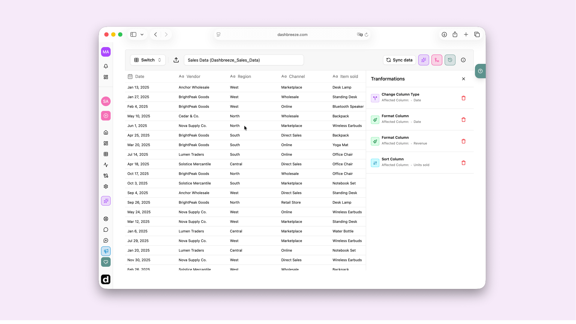This screenshot has width=576, height=324.
Task: Open AI sparkles button in toolbar
Action: [424, 60]
